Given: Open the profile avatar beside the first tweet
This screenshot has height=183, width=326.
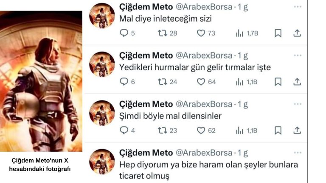Looking at the screenshot, I should pos(102,16).
